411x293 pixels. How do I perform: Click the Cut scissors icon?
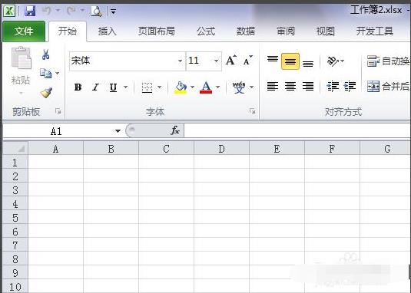pyautogui.click(x=45, y=54)
